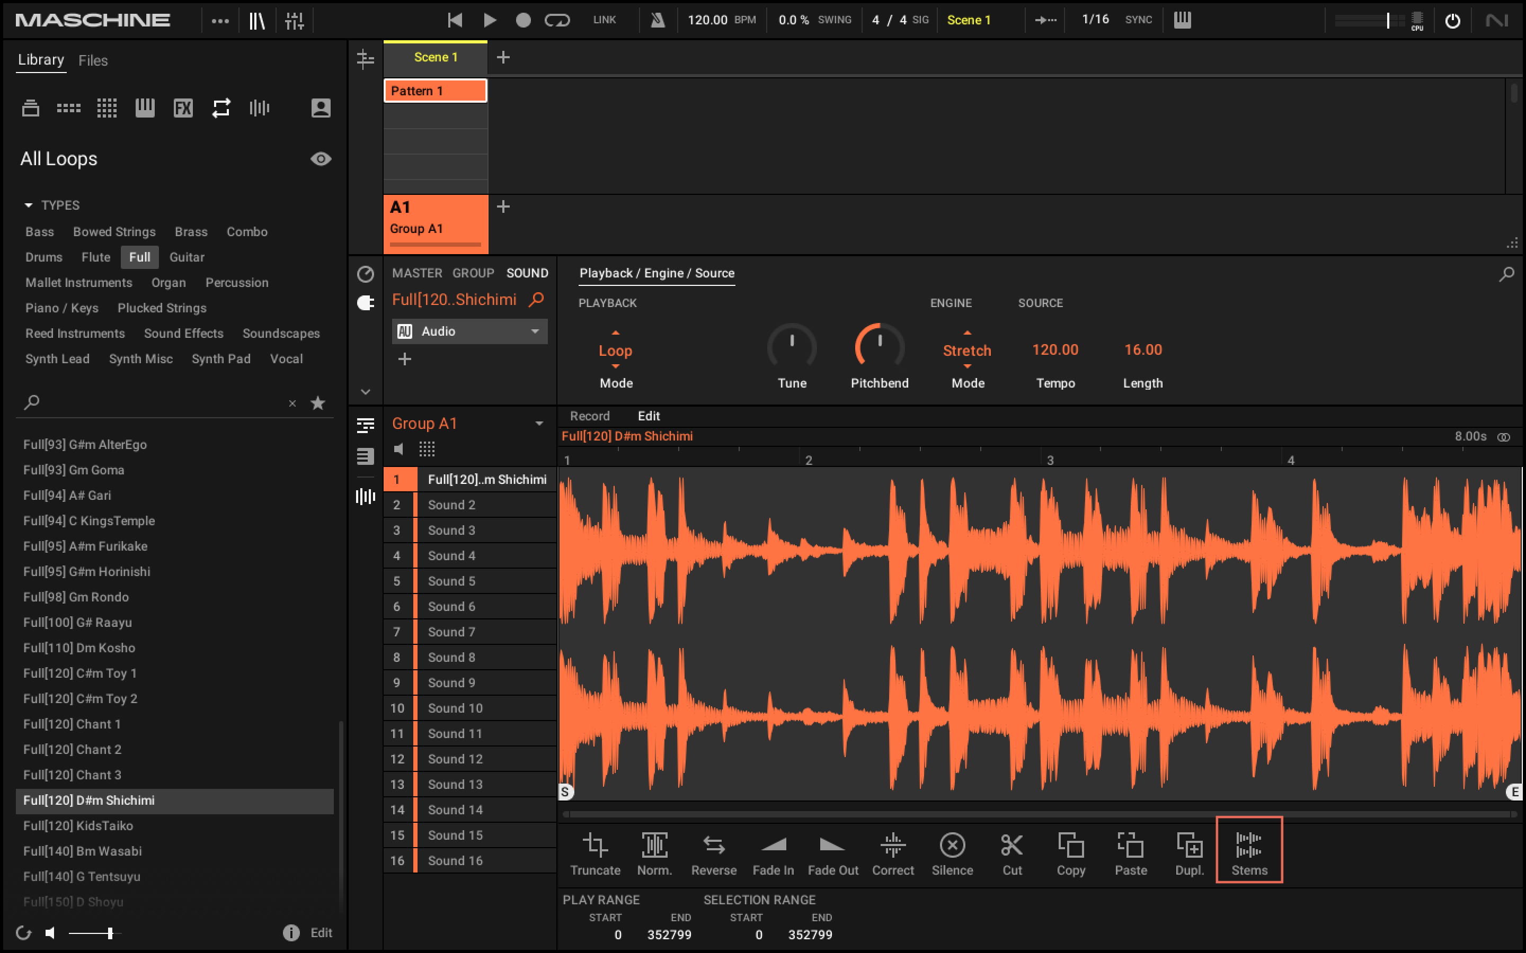This screenshot has height=953, width=1526.
Task: Switch to the Files tab in the browser
Action: 93,60
